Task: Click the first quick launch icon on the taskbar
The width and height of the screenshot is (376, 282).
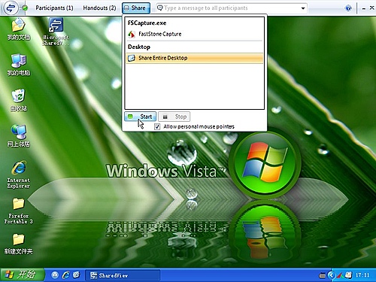Action: [55, 275]
